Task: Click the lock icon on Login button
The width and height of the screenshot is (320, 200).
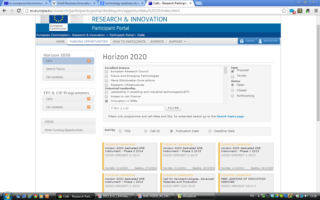Action: pyautogui.click(x=242, y=41)
